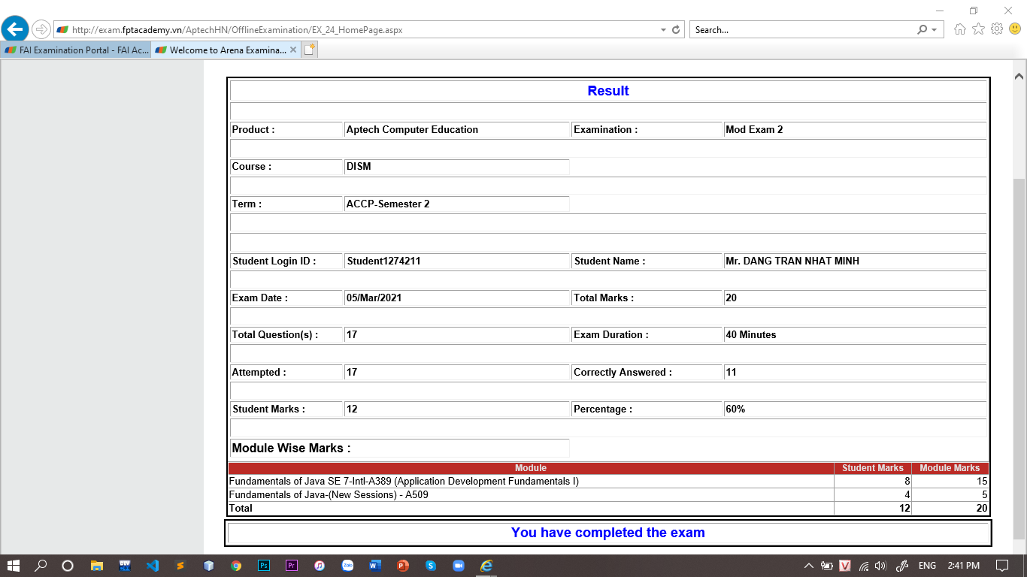Open the IE Home icon
This screenshot has height=577, width=1027.
point(960,29)
